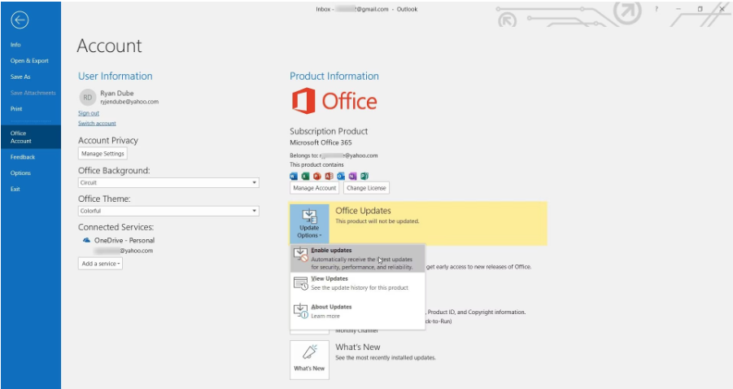The height and width of the screenshot is (389, 733).
Task: Choose Save As in the sidebar
Action: pyautogui.click(x=20, y=76)
